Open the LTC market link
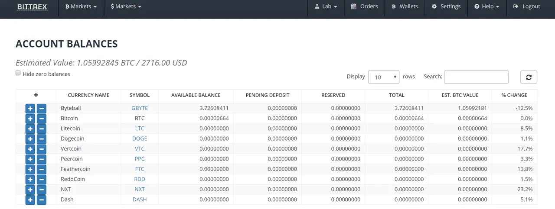 click(140, 129)
